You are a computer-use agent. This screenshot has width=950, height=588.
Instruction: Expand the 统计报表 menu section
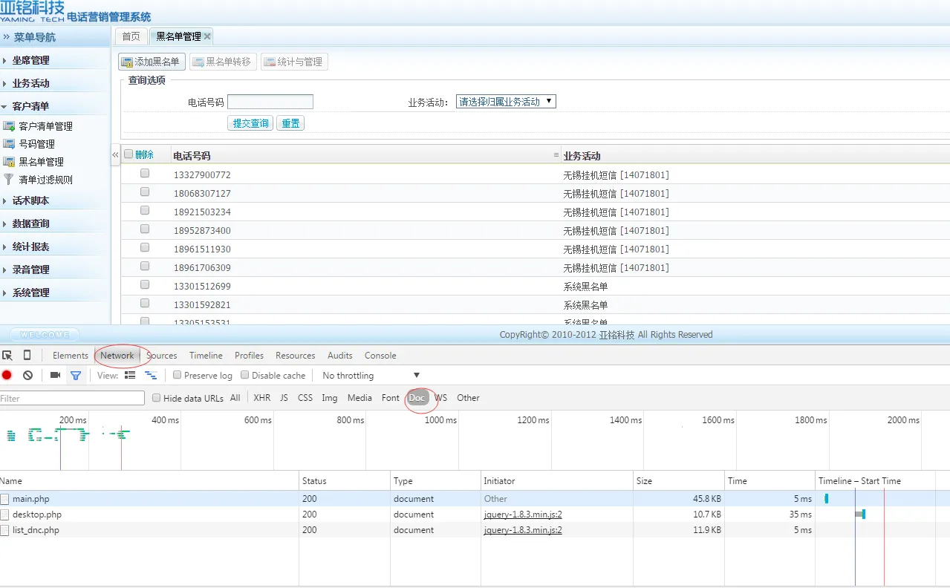(31, 246)
